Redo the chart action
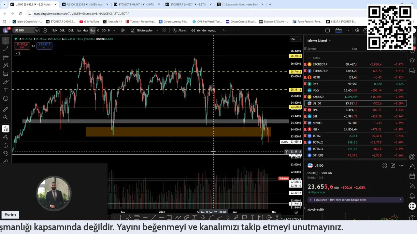 tap(232, 30)
